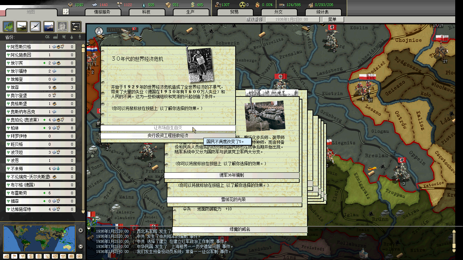463x260 pixels.
Task: Select the dollar-sign economic map mode
Action: (x=31, y=256)
